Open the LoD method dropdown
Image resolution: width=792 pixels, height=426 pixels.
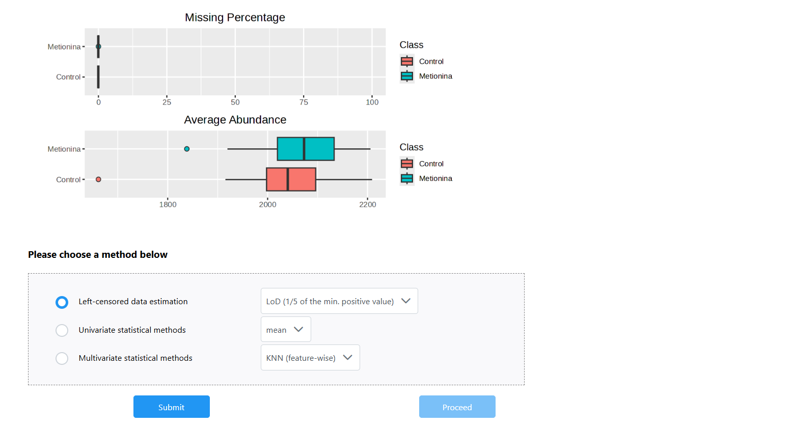click(x=339, y=301)
